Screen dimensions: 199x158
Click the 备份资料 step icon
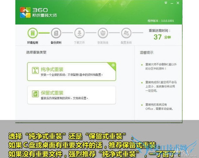click(x=56, y=33)
